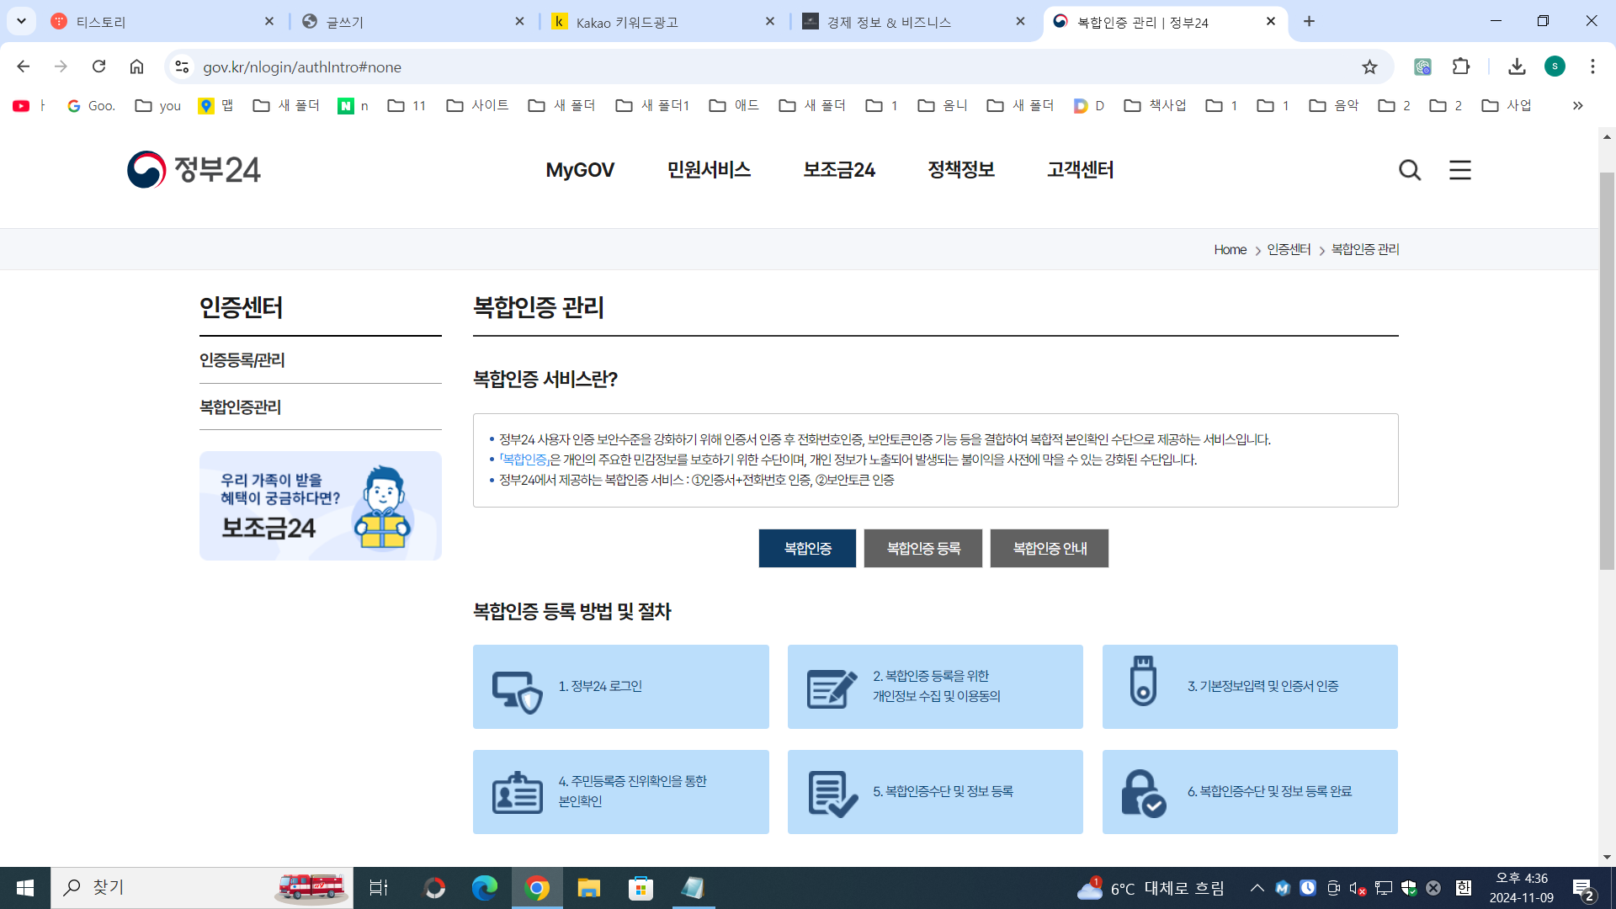Click the 정부24 logo
The image size is (1616, 909).
click(x=194, y=169)
